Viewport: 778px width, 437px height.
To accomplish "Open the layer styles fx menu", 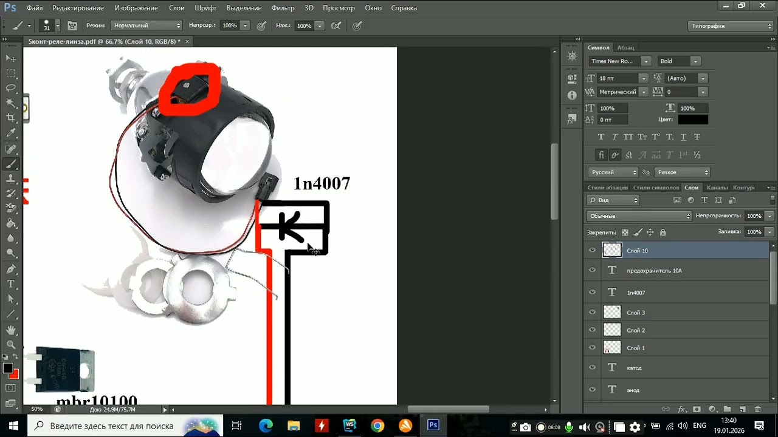I will [x=682, y=409].
